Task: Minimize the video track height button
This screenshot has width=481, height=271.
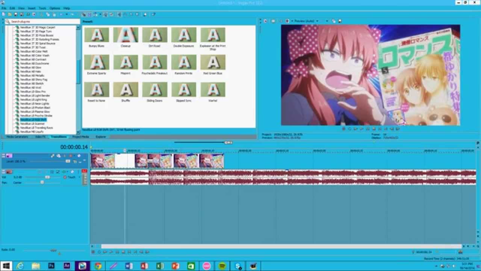Action: click(x=3, y=154)
